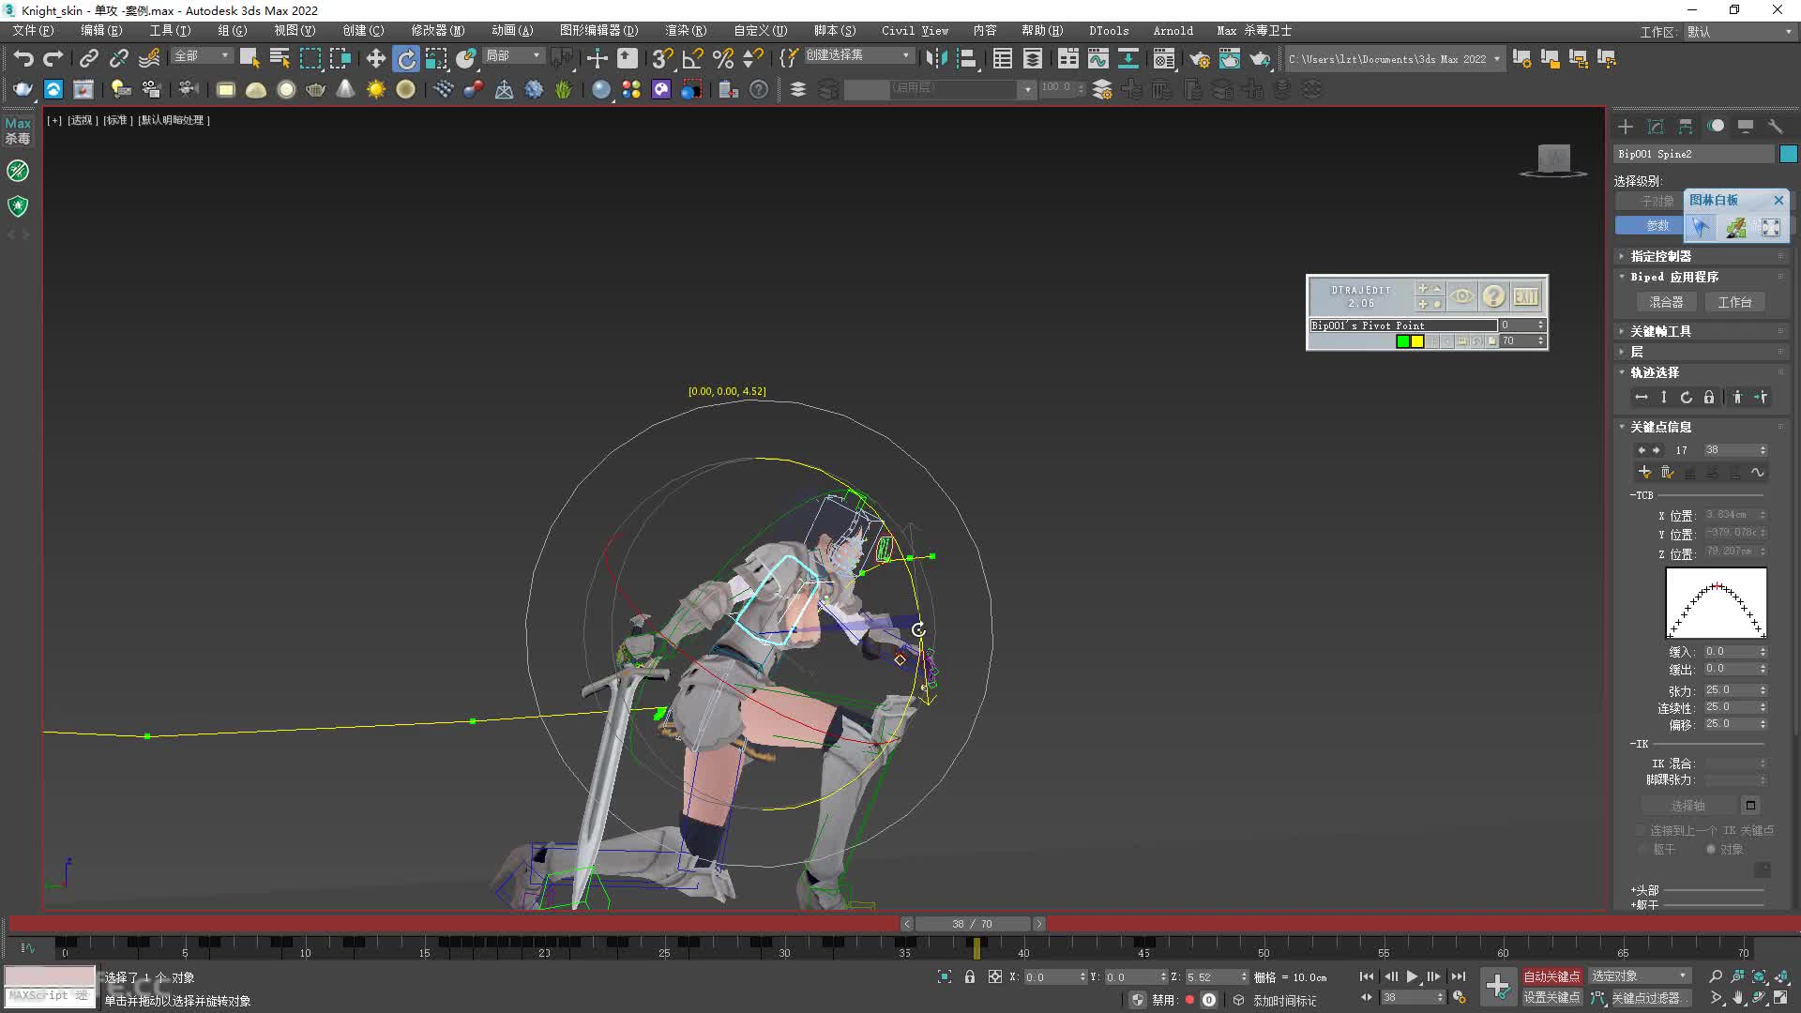Activate the Unlink Selection tool
This screenshot has width=1801, height=1013.
[119, 58]
